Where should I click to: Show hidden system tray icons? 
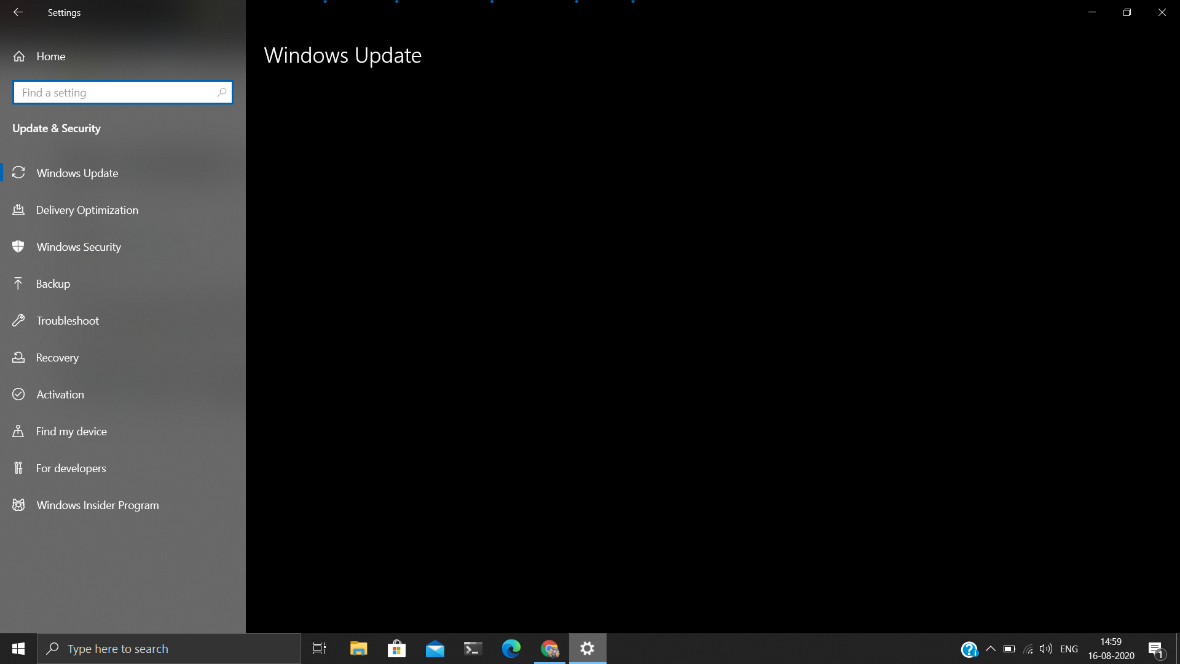click(x=991, y=649)
